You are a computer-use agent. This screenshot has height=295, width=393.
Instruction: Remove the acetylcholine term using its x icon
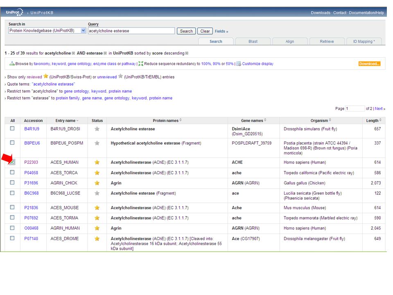click(x=73, y=53)
